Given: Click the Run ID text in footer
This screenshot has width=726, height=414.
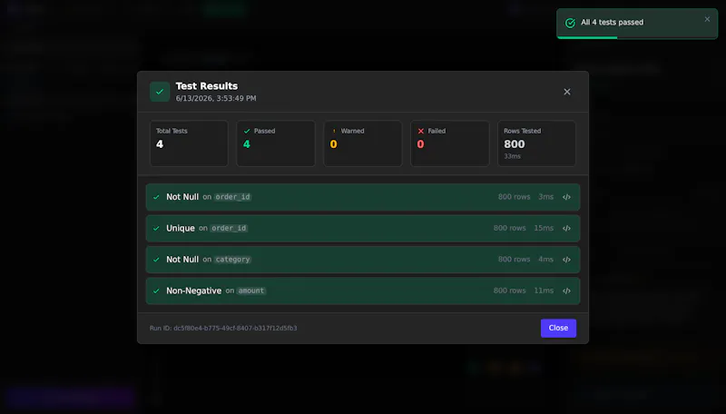Looking at the screenshot, I should click(x=223, y=328).
